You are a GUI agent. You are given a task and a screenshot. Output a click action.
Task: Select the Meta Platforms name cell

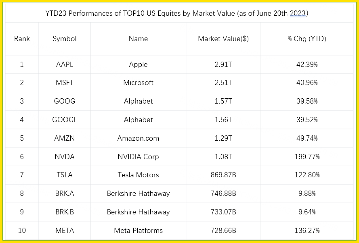(x=138, y=231)
